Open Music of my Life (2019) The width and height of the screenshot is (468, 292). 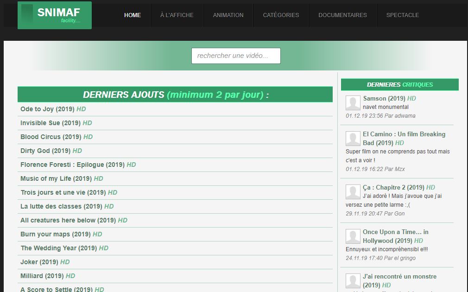(62, 178)
